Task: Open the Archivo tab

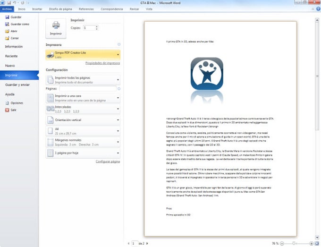Action: tap(7, 9)
